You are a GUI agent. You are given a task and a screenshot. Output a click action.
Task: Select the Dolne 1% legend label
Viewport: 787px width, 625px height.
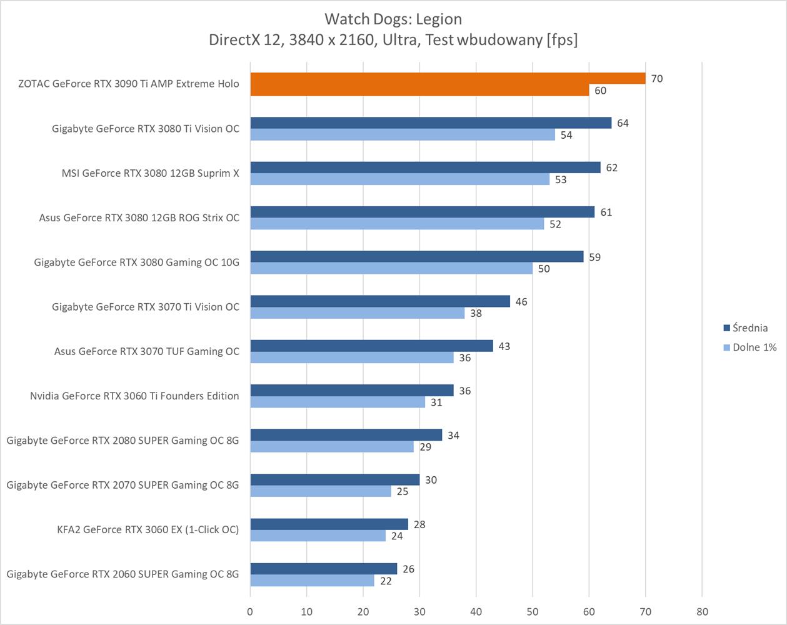coord(754,347)
